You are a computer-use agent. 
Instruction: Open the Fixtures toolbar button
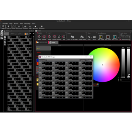click(x=9, y=27)
